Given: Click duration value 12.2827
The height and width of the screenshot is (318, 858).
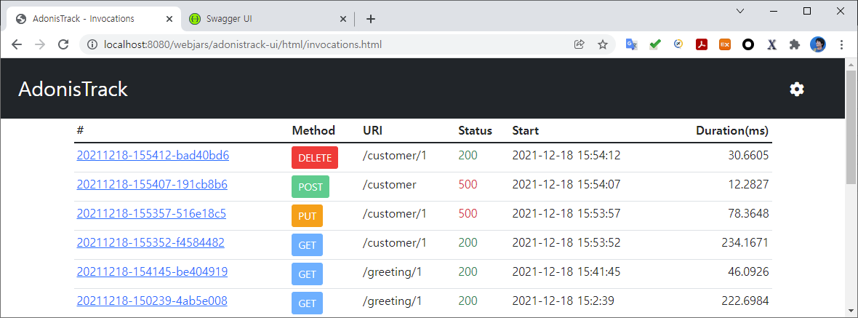Looking at the screenshot, I should pyautogui.click(x=748, y=184).
